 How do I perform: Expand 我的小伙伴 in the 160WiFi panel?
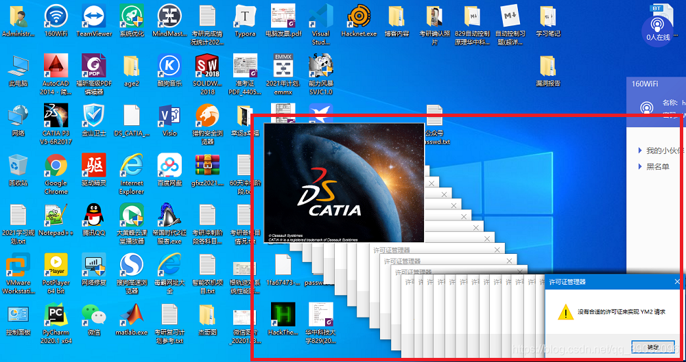pyautogui.click(x=661, y=151)
